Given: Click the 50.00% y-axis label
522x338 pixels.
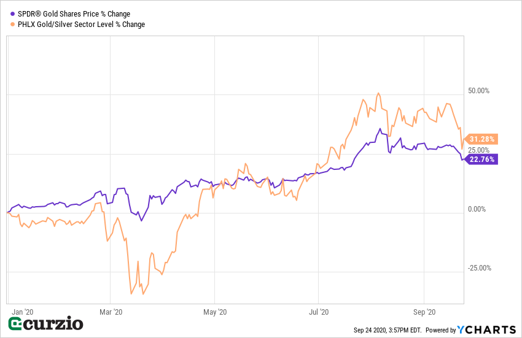Looking at the screenshot, I should [x=478, y=91].
